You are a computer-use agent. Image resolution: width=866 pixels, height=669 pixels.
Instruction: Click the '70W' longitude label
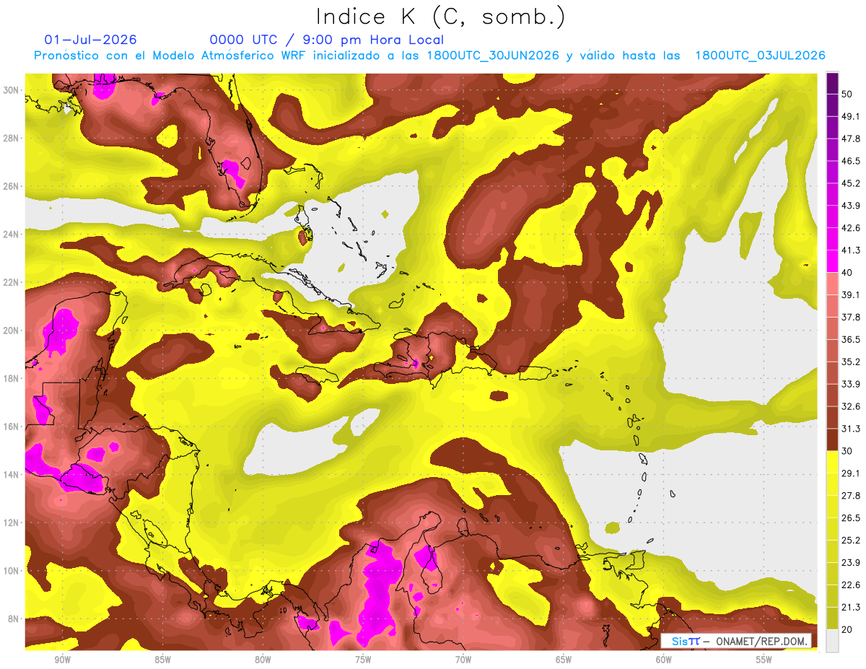[x=463, y=660]
